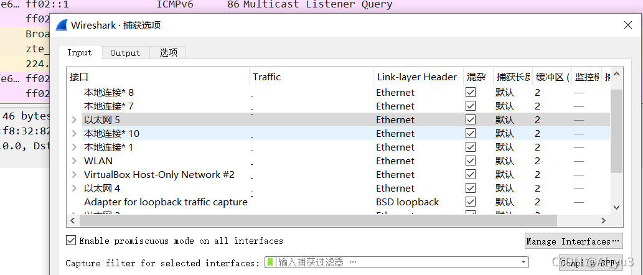Sort by the Traffic column header

point(312,77)
